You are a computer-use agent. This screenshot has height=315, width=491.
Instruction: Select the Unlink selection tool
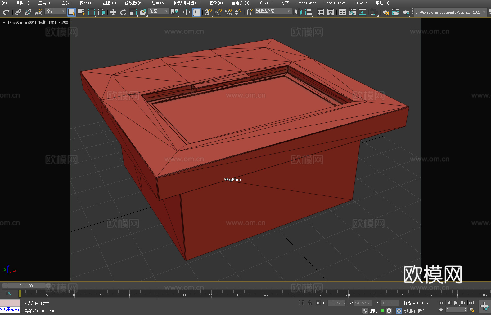click(x=28, y=12)
